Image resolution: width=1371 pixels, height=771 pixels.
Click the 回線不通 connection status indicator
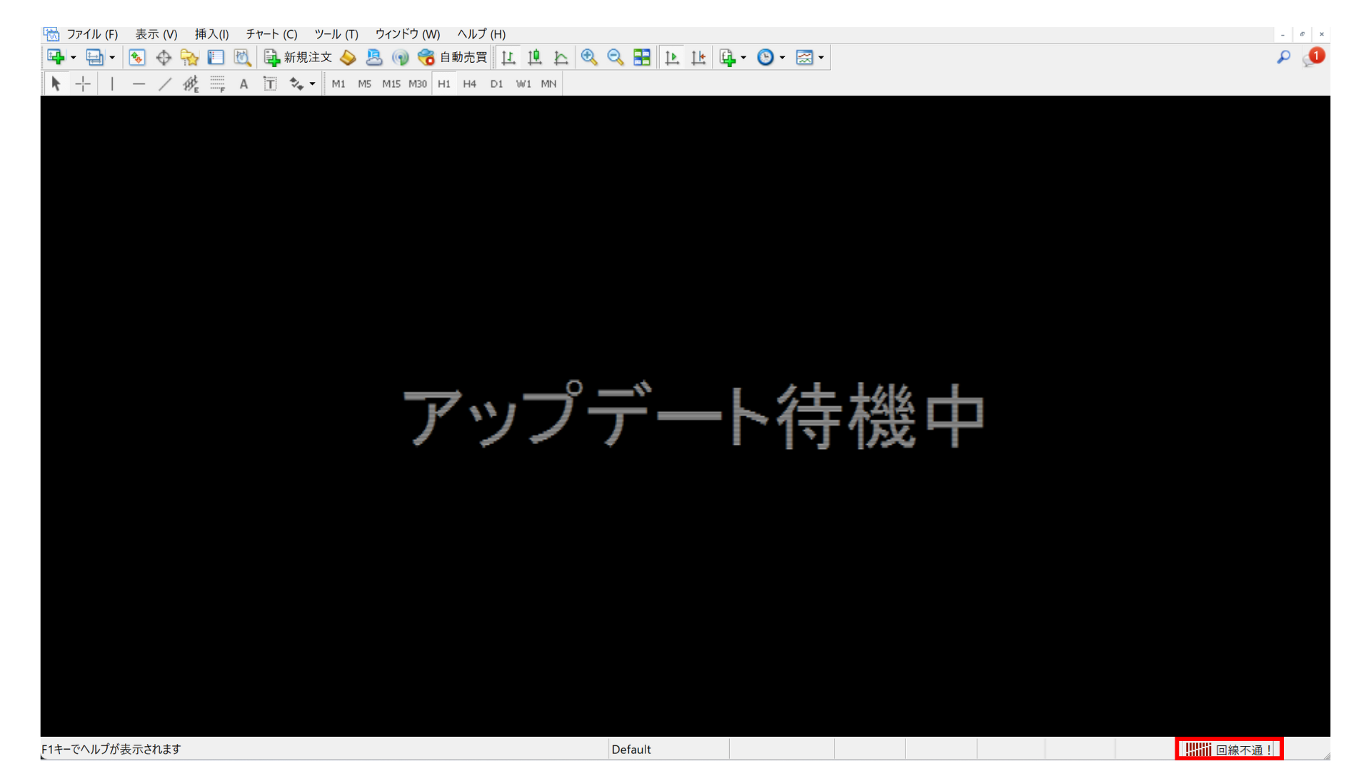click(x=1228, y=749)
